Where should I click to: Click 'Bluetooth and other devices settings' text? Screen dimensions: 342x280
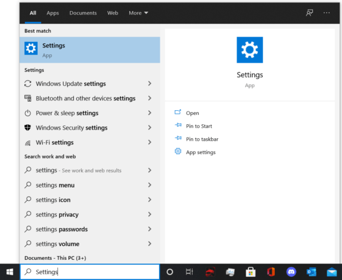click(85, 99)
